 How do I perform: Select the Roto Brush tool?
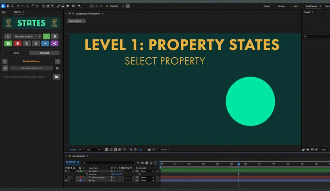tap(73, 6)
